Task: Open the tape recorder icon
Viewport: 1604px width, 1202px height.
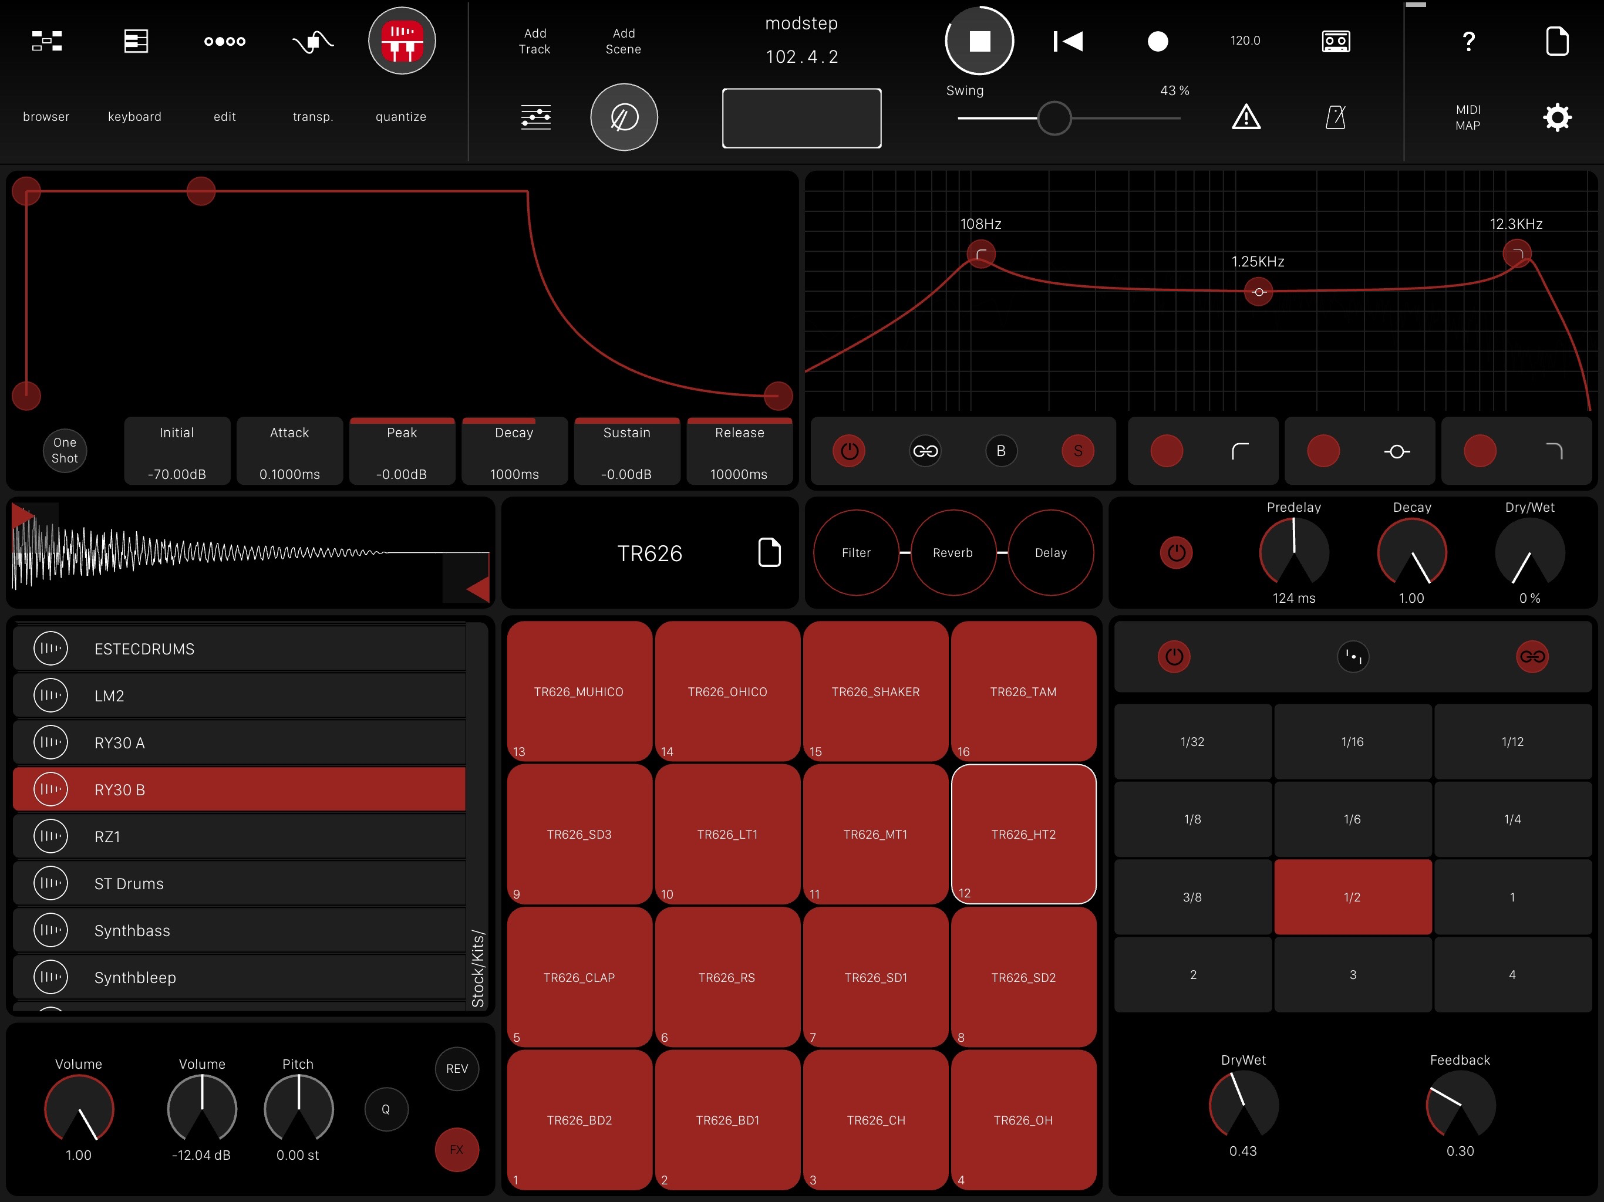Action: point(1335,40)
